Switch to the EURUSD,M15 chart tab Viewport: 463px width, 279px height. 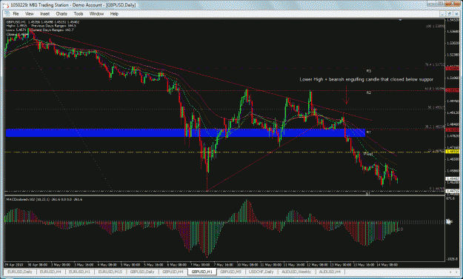pyautogui.click(x=110, y=272)
